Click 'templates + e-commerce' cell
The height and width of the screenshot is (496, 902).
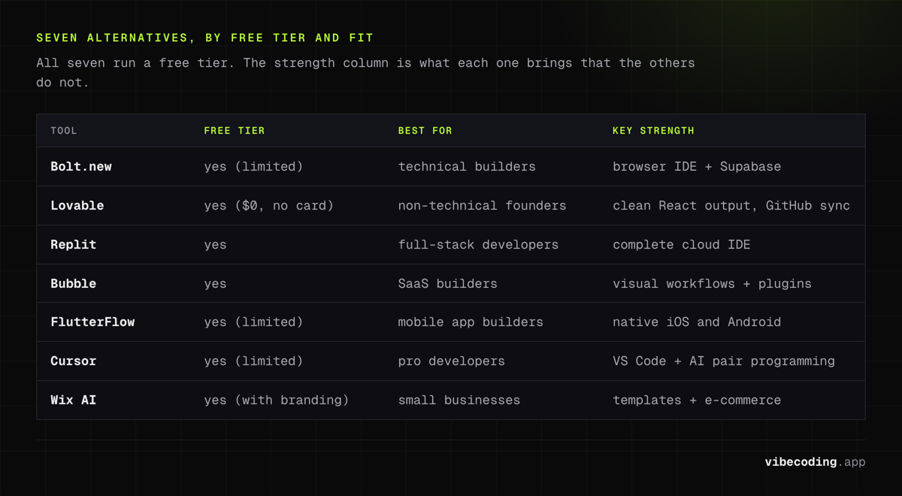coord(697,401)
